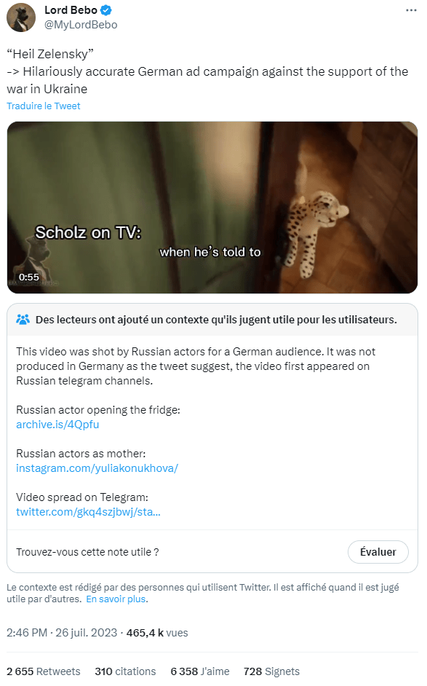View the 6 358 J'aime list

(x=200, y=671)
